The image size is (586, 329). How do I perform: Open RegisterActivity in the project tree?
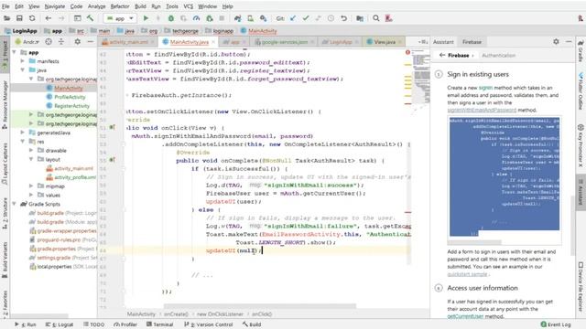click(x=71, y=106)
